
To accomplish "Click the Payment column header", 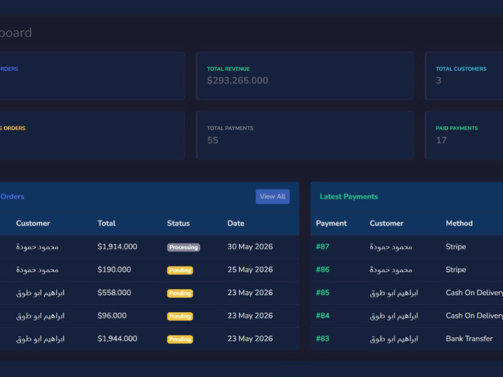I will 331,224.
